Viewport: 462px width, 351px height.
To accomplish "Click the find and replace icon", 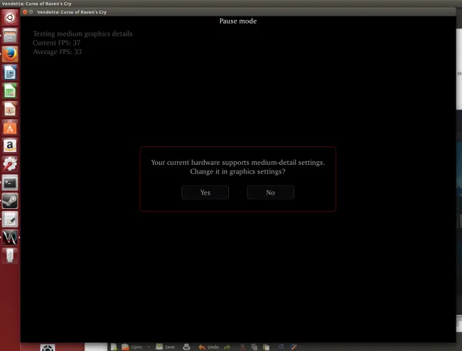I will [x=293, y=347].
